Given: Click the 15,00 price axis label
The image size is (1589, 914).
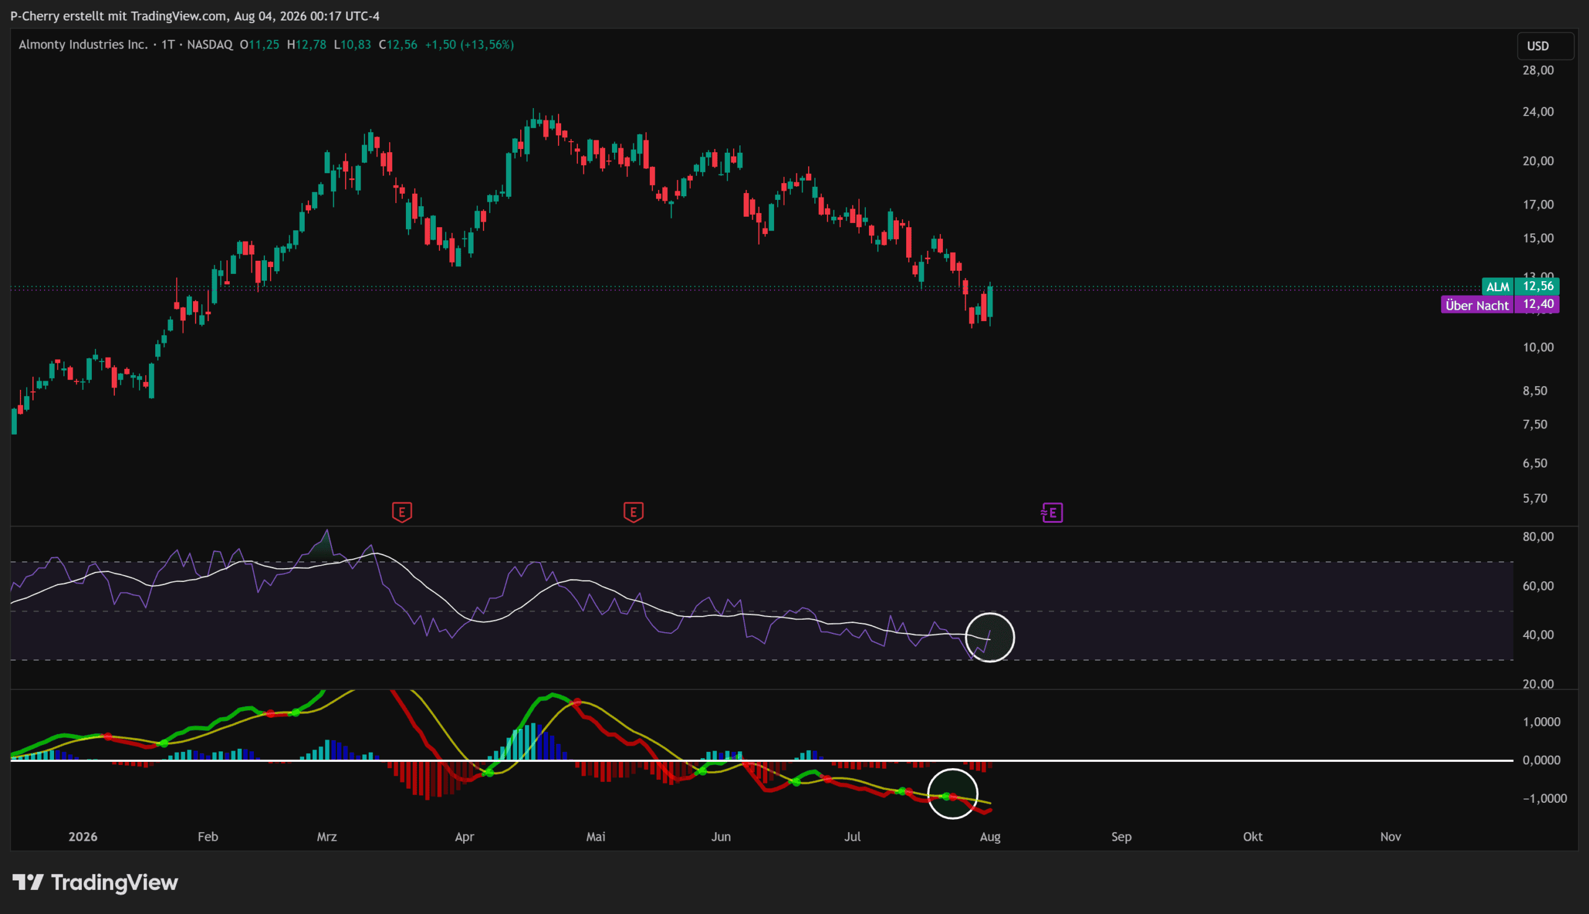Looking at the screenshot, I should tap(1538, 238).
